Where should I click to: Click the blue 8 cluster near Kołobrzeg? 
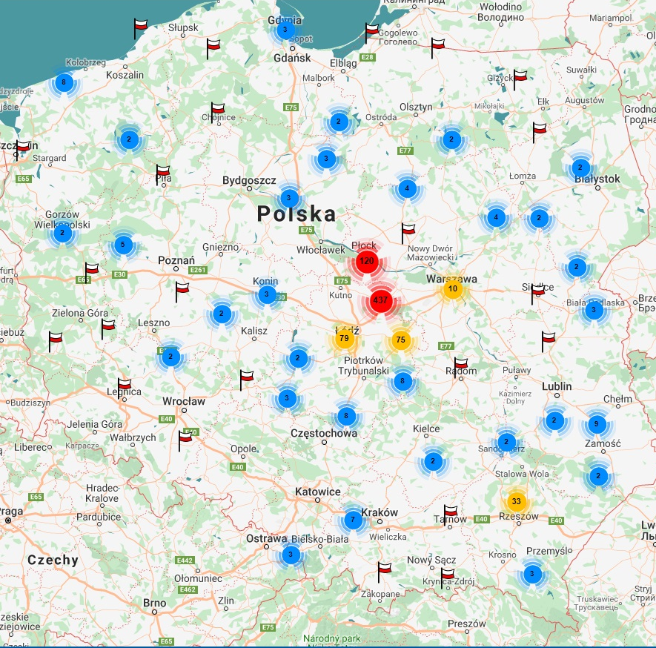pyautogui.click(x=64, y=82)
